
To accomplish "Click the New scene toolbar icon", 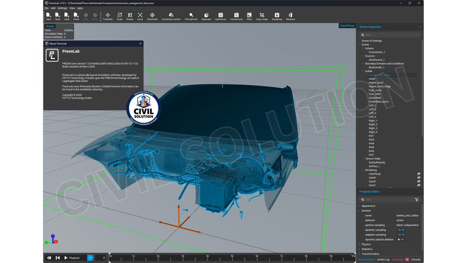I will 48,16.
